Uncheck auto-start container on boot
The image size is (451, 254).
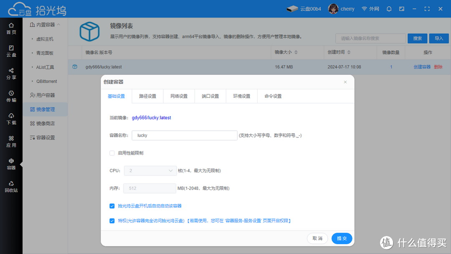click(x=112, y=206)
